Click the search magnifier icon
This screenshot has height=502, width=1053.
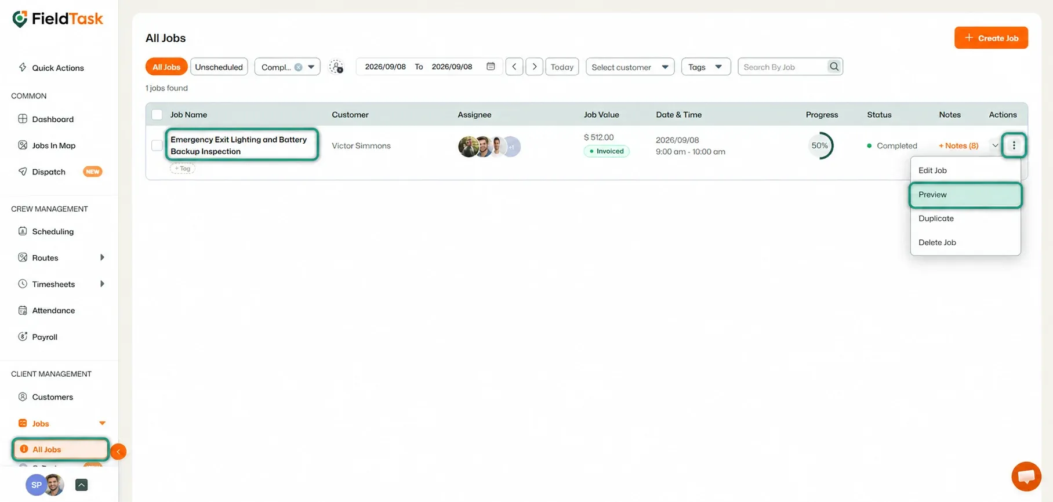[834, 67]
